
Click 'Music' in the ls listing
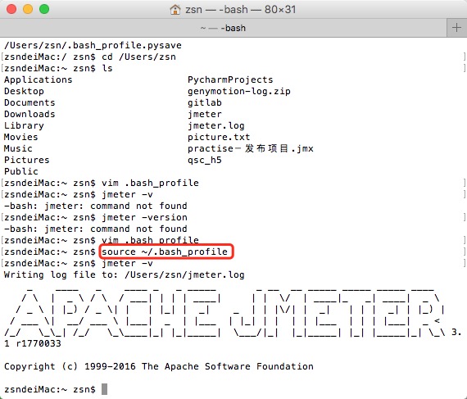point(18,148)
